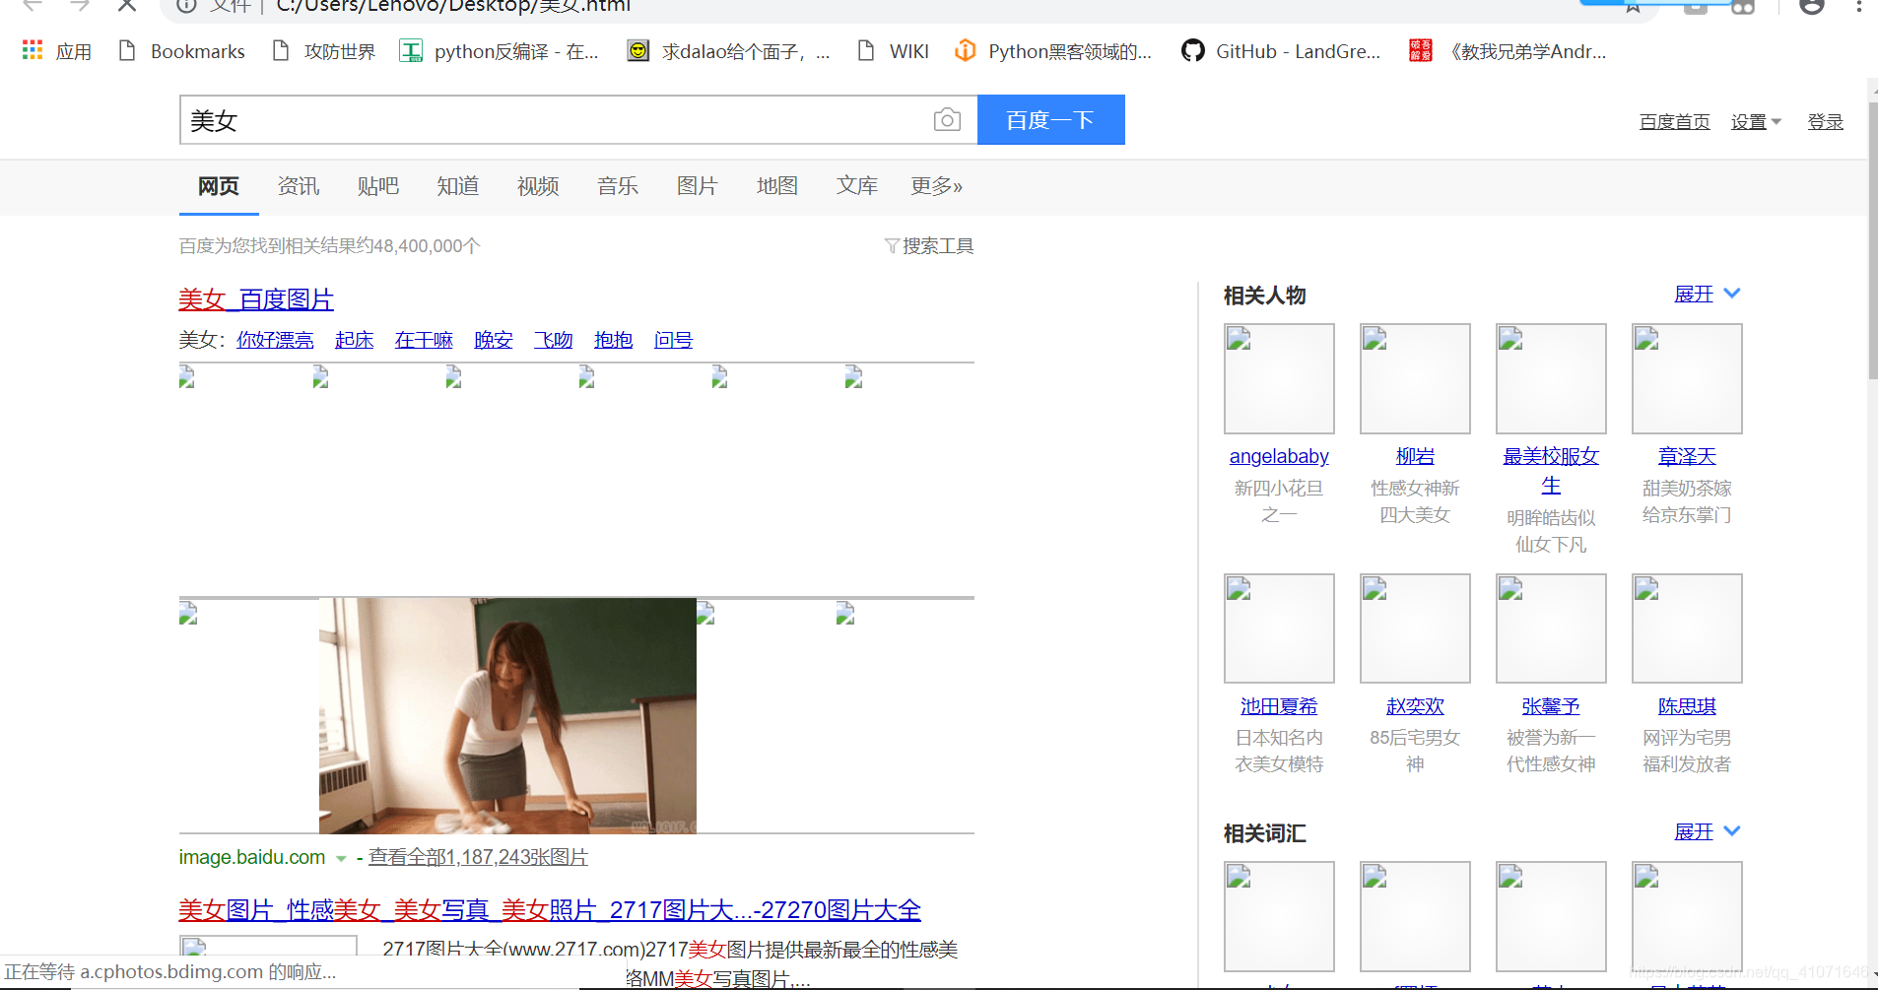Click first broken image in 美女 row
The image size is (1878, 990).
pyautogui.click(x=187, y=376)
